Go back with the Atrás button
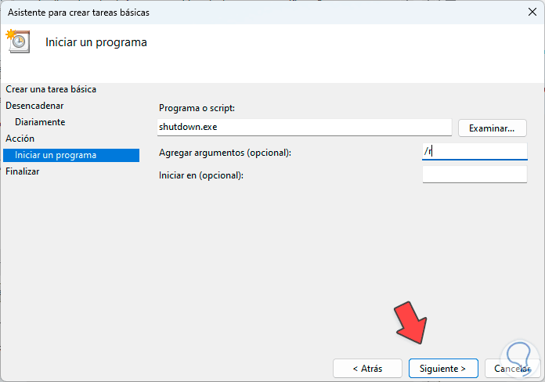Screen dimensions: 545x382 (x=367, y=368)
